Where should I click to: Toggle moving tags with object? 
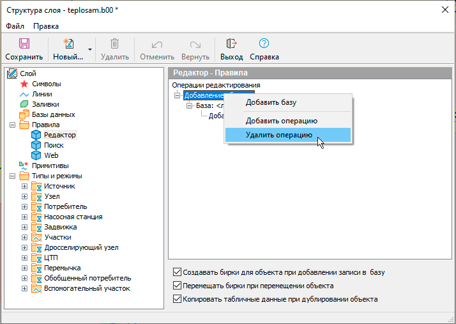[178, 286]
